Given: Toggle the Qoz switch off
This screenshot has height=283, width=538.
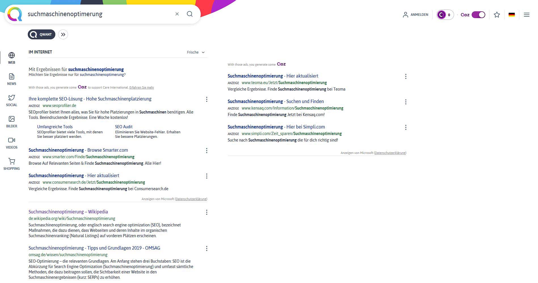Looking at the screenshot, I should tap(478, 15).
